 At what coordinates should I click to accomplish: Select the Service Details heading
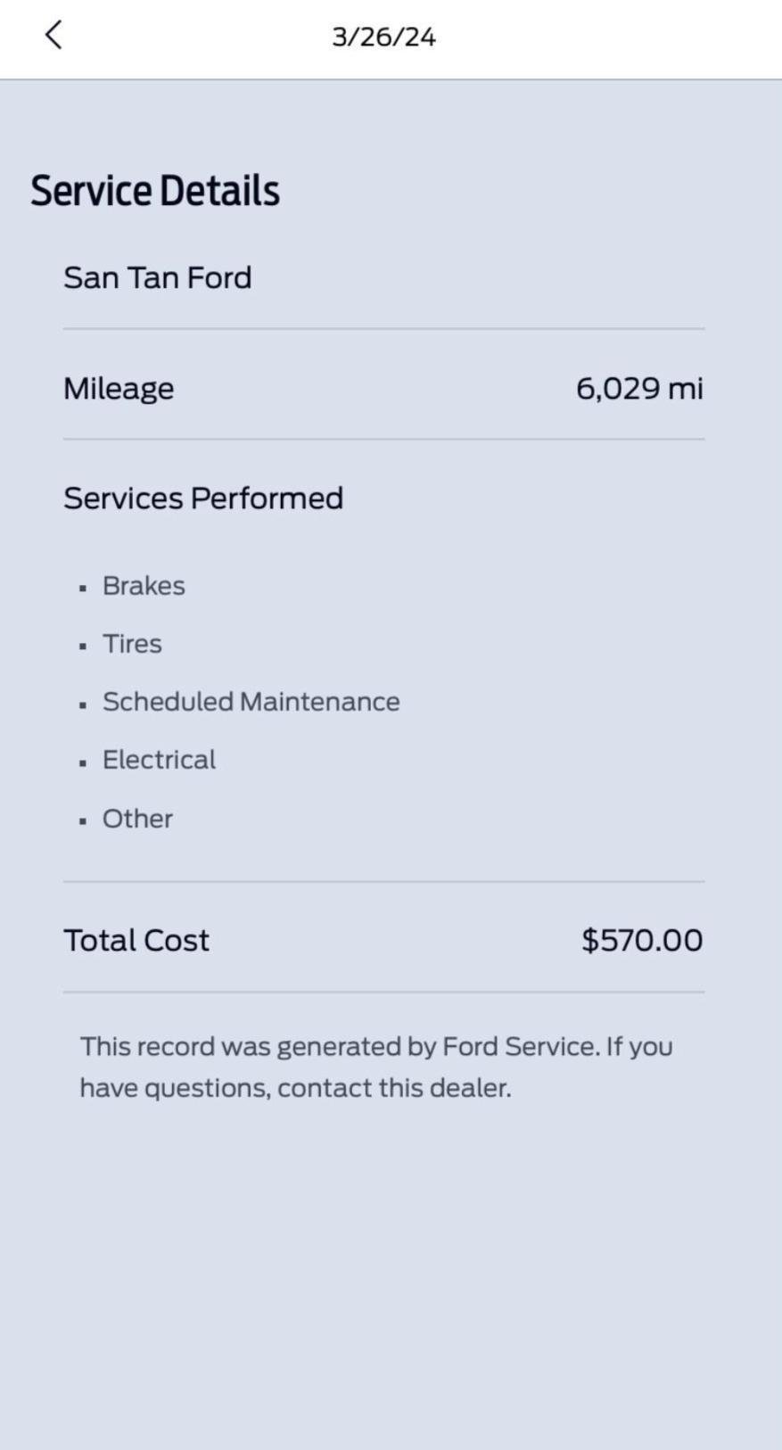tap(155, 191)
